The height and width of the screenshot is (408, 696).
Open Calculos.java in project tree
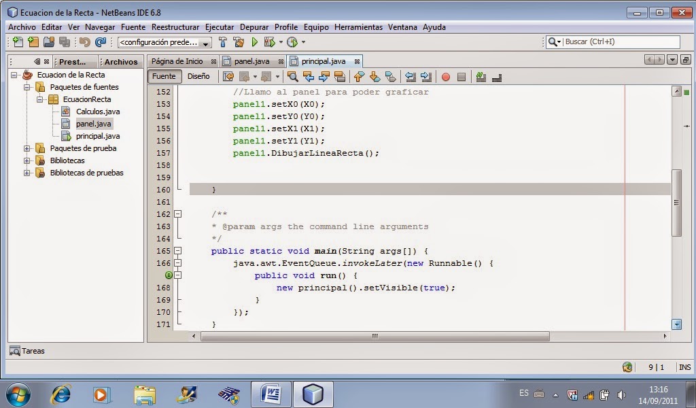coord(98,112)
